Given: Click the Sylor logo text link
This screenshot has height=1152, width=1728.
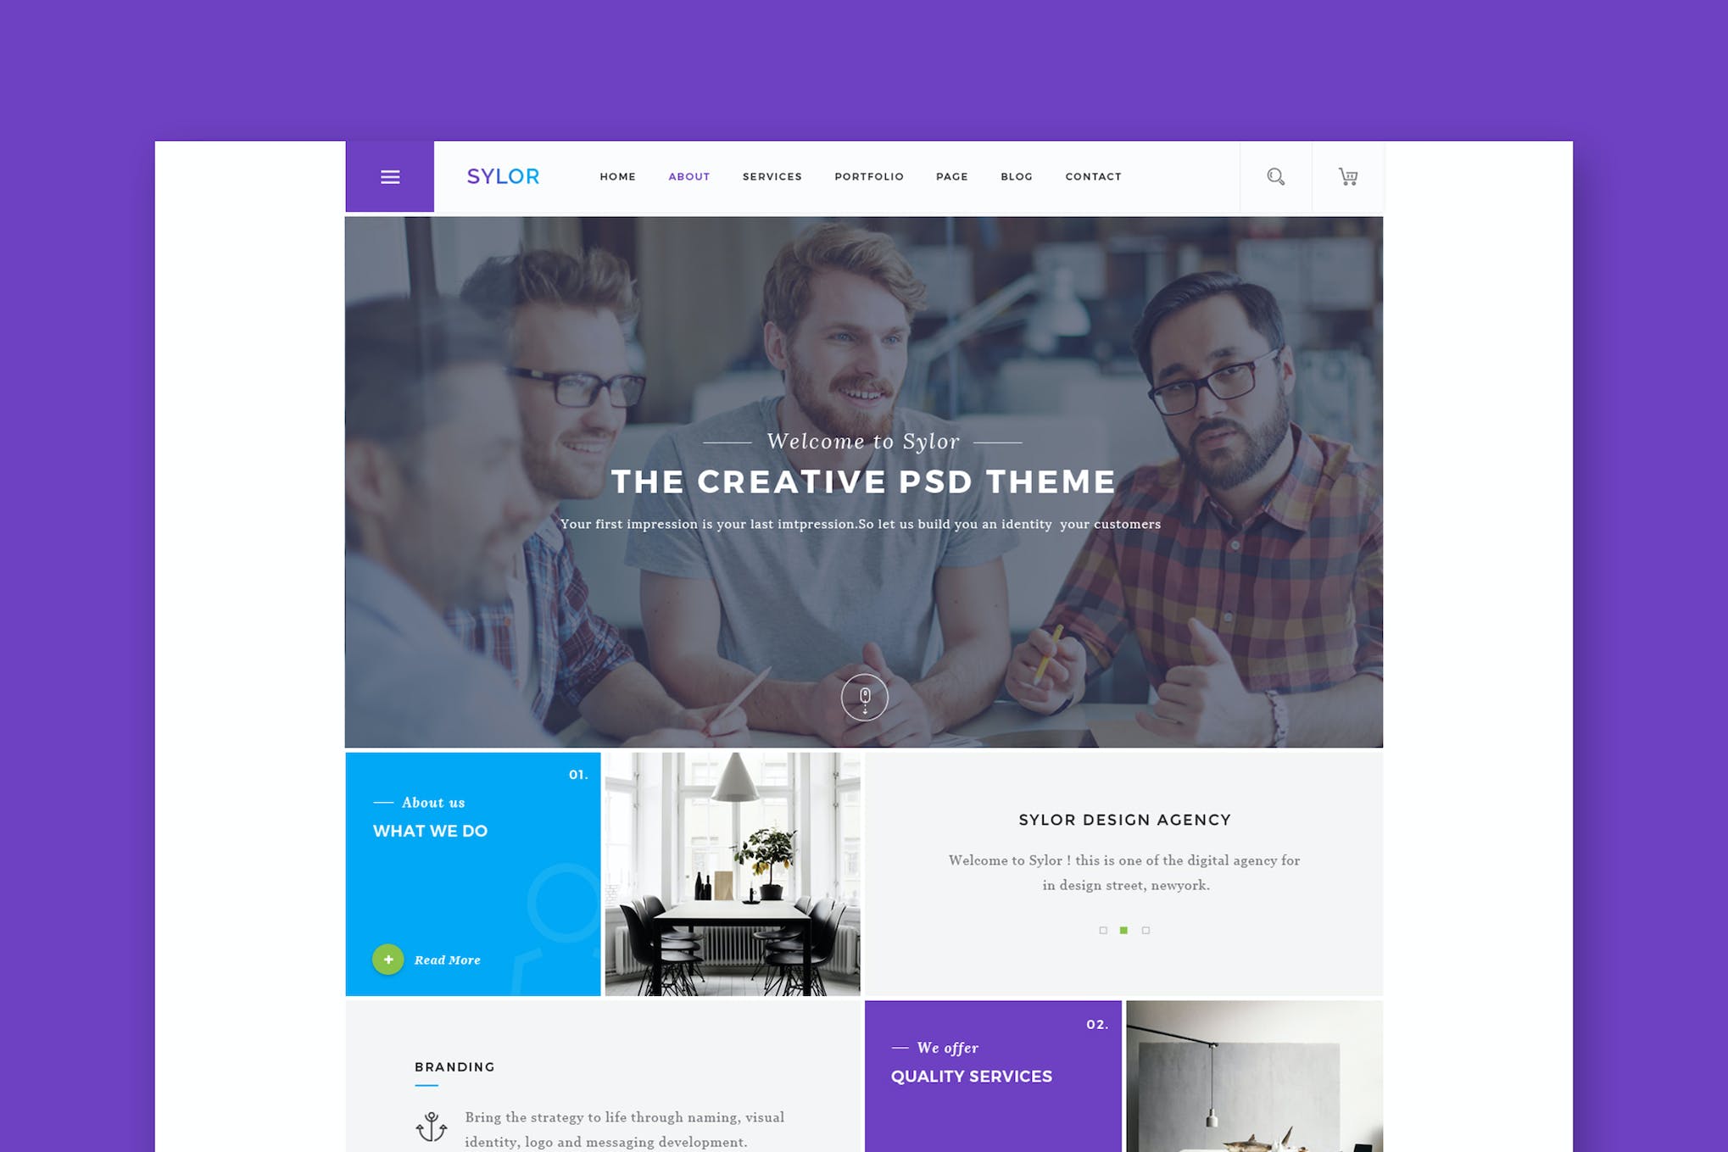Looking at the screenshot, I should (x=501, y=177).
